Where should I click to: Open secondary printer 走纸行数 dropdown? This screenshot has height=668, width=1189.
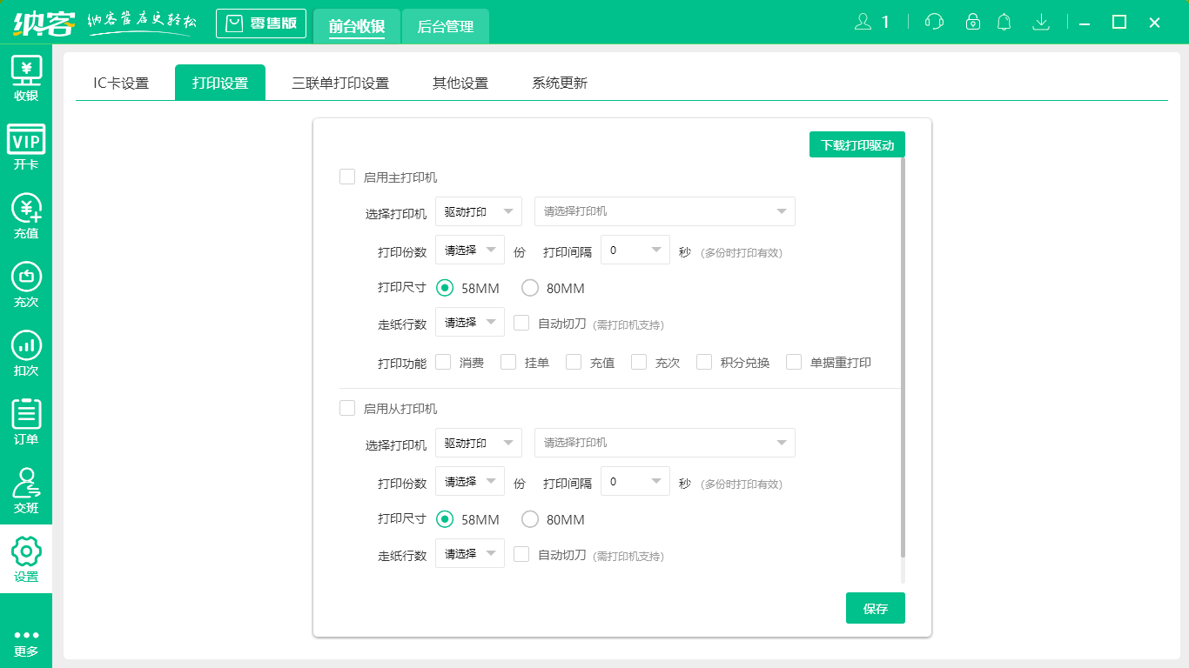[470, 553]
